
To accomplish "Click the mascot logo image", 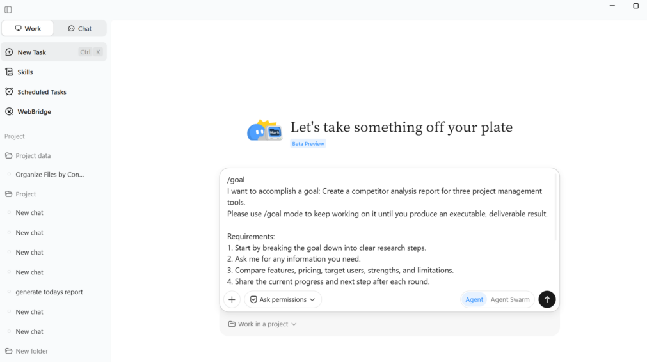I will [264, 130].
